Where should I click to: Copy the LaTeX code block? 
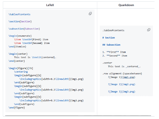click(x=90, y=14)
